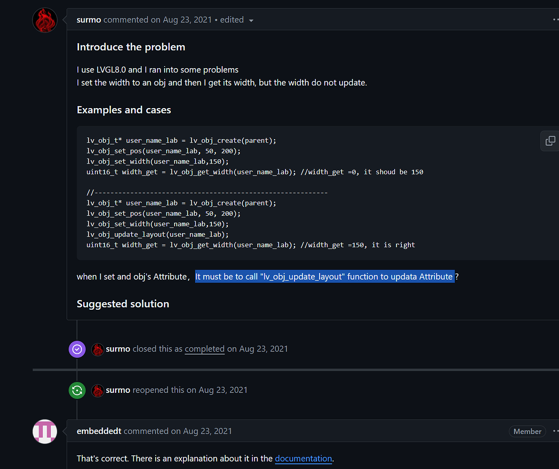Click surmo's name in the reopened event line
The image size is (559, 469).
click(x=118, y=390)
